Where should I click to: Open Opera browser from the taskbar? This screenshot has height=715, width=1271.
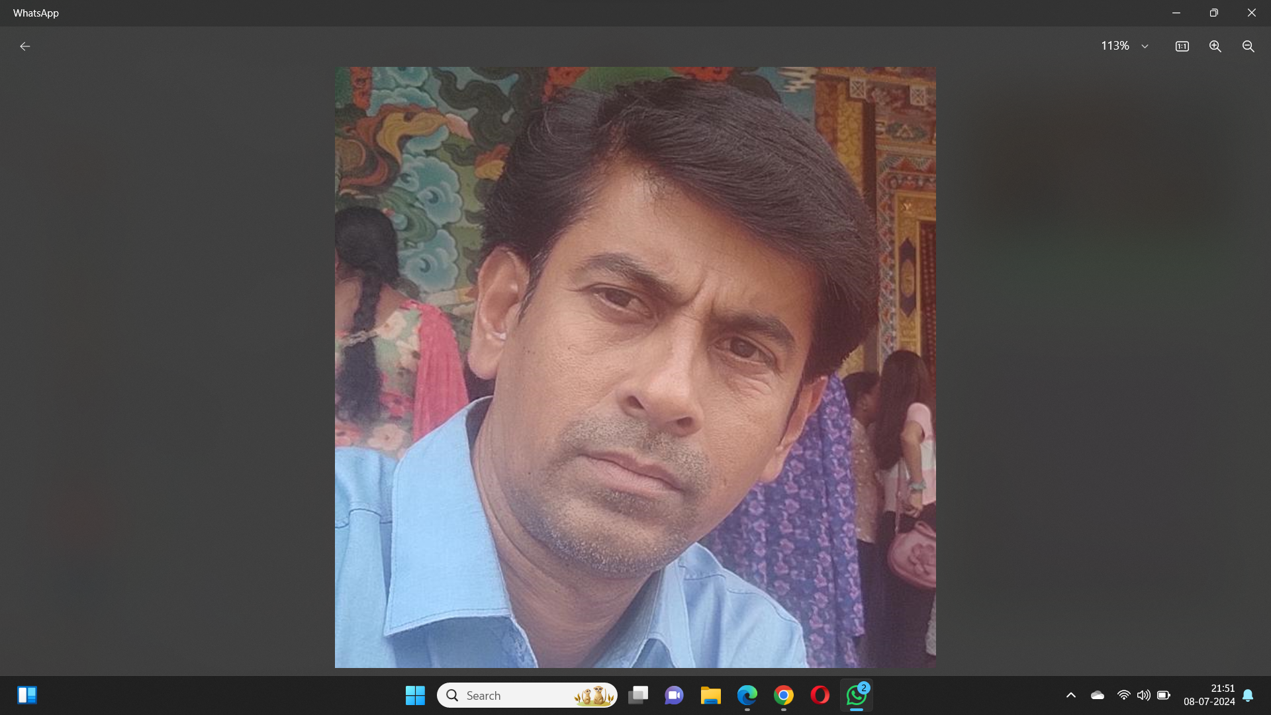[820, 695]
